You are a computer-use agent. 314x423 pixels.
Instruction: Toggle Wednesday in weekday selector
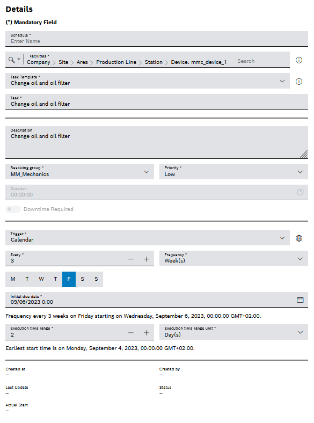[x=41, y=279]
